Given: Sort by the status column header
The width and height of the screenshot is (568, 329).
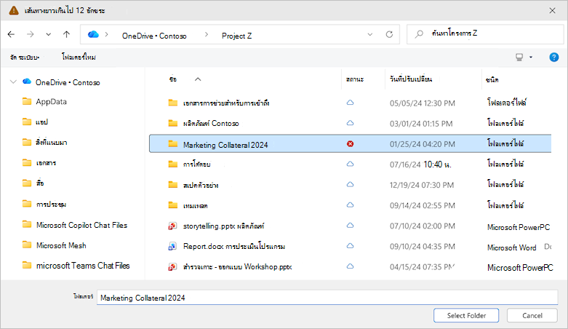Looking at the screenshot, I should pyautogui.click(x=355, y=79).
